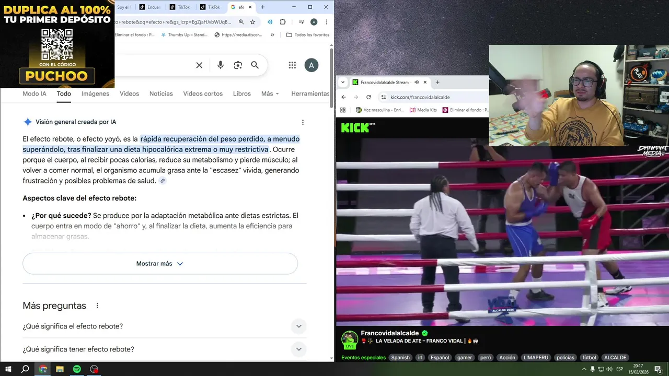Open 'Voz masculina' bookmark in Kick window
669x376 pixels.
(380, 110)
